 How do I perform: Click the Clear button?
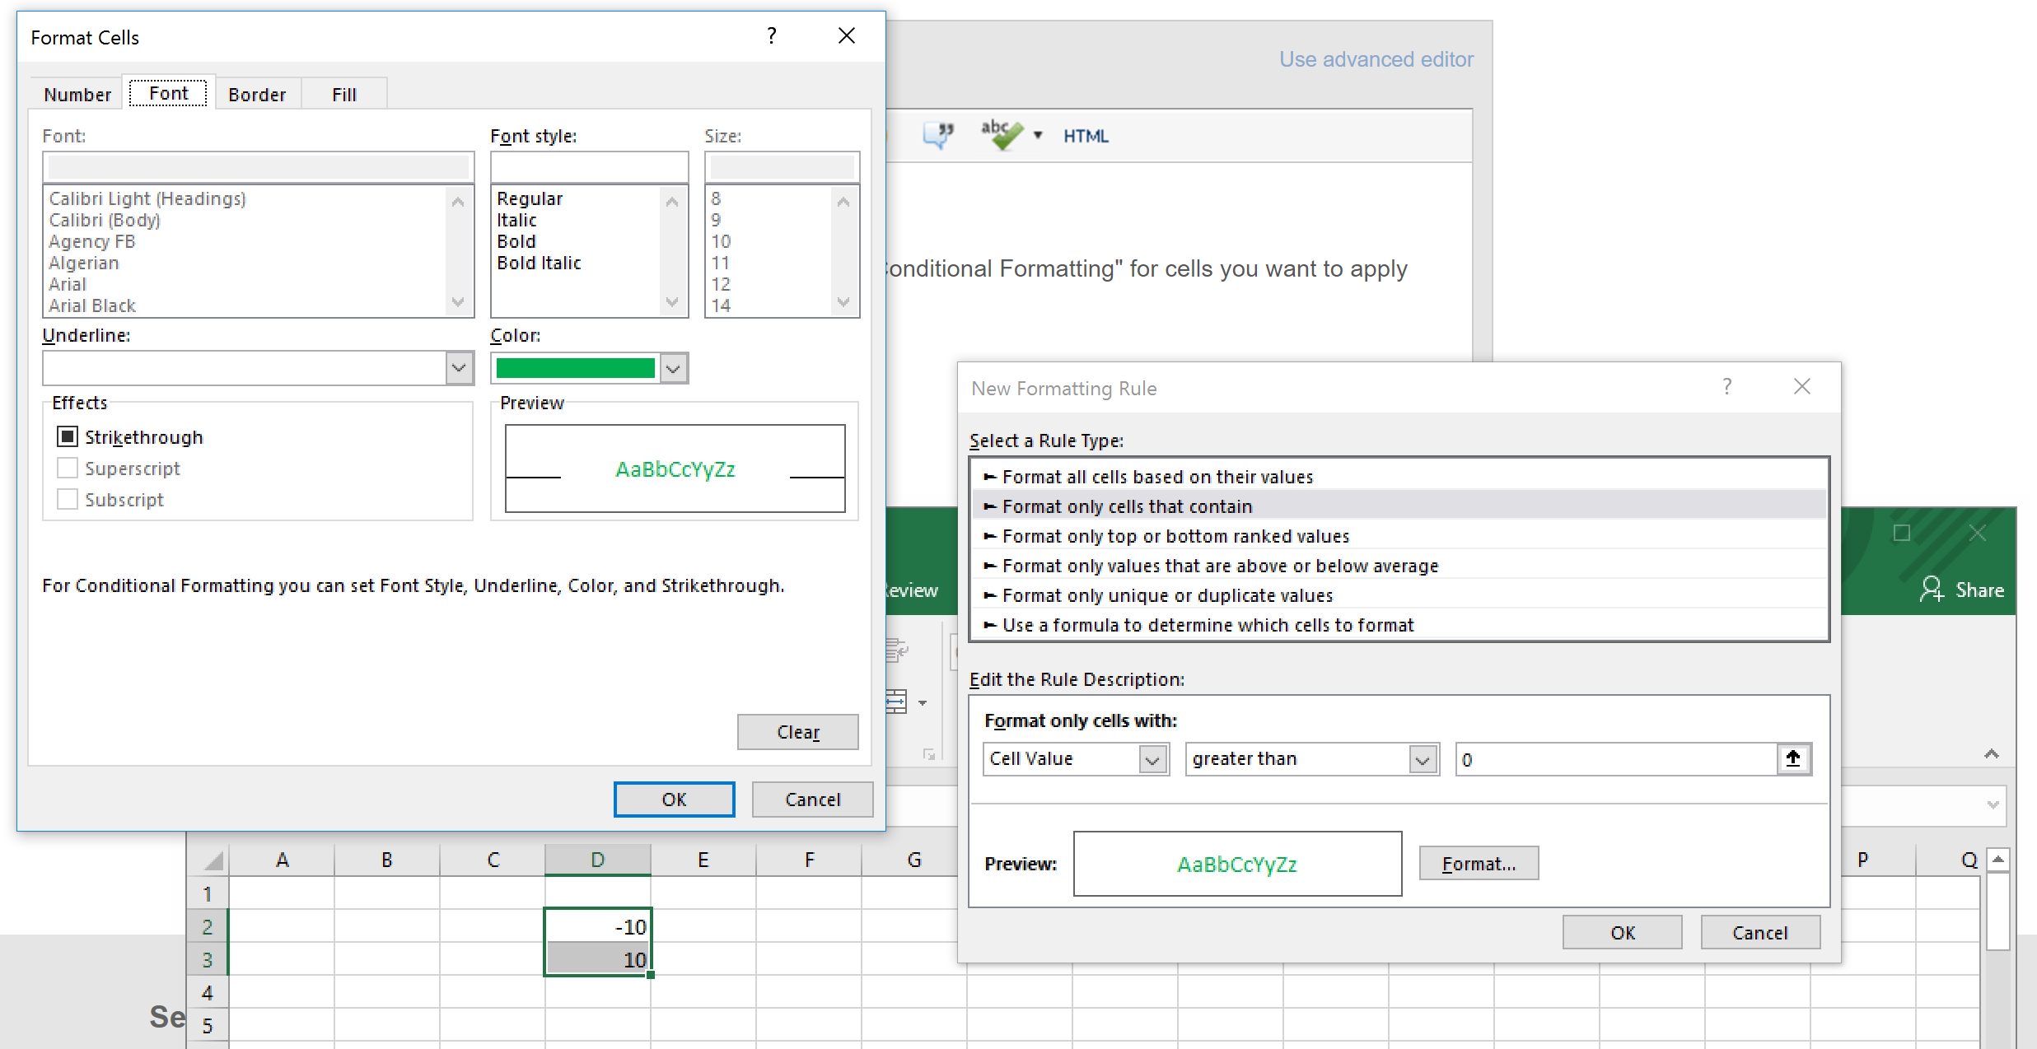797,732
